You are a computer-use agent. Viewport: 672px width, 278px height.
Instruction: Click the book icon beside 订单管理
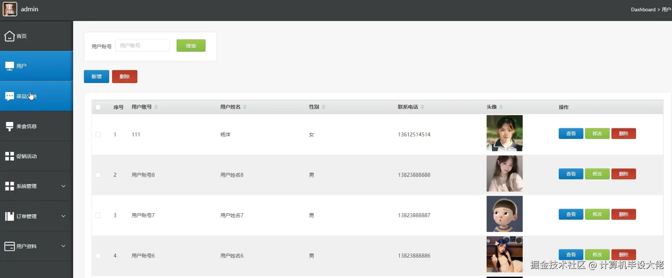point(9,216)
